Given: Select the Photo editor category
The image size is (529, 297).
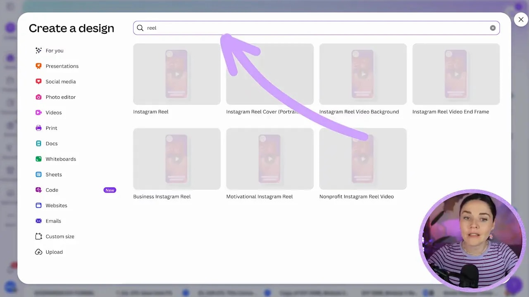Looking at the screenshot, I should 61,97.
